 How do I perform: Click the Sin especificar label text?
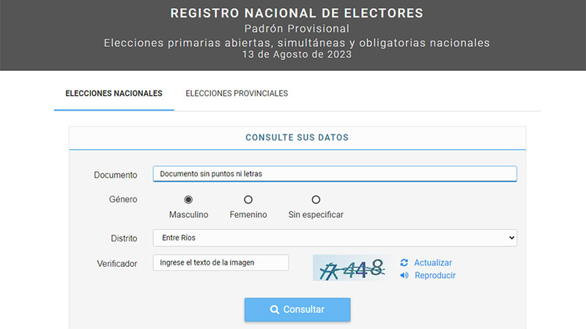(316, 215)
